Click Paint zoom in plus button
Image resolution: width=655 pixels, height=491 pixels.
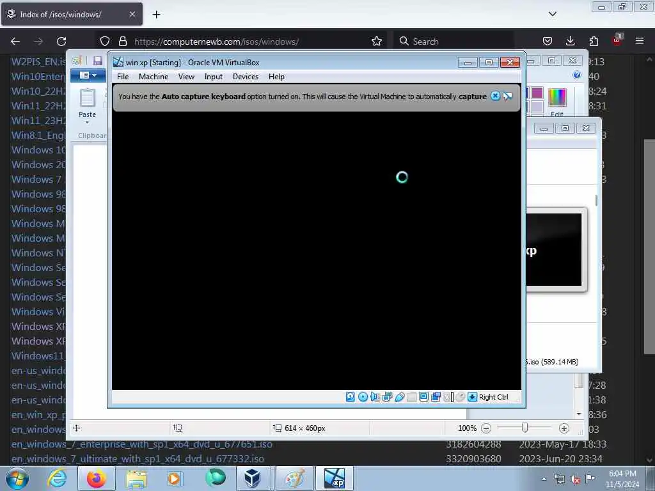click(x=564, y=428)
